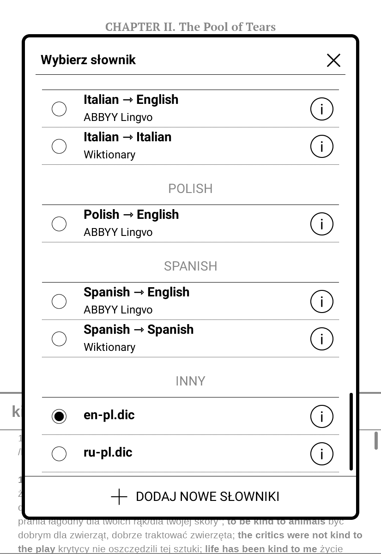Viewport: 381px width, 554px height.
Task: Open info for Spanish → English dictionary
Action: tap(321, 301)
